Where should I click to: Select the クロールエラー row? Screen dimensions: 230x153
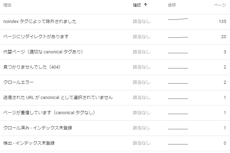[x=18, y=82]
